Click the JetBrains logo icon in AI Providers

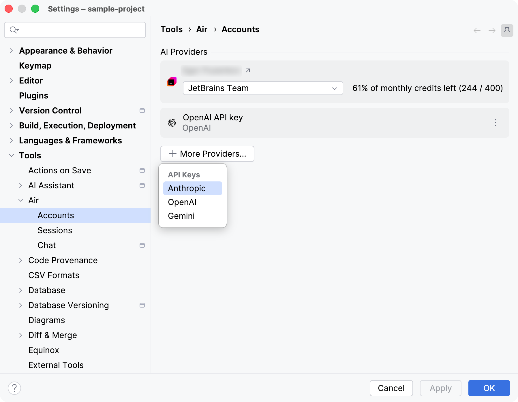click(x=172, y=82)
